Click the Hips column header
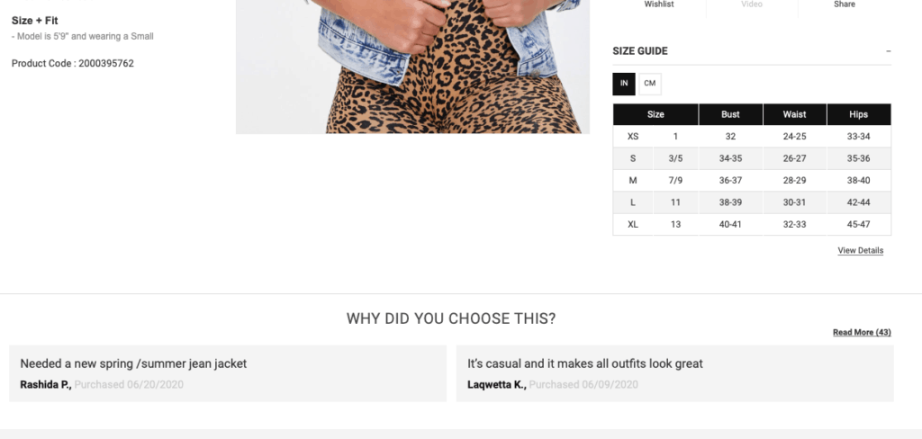Screen dimensions: 922x439 (858, 114)
